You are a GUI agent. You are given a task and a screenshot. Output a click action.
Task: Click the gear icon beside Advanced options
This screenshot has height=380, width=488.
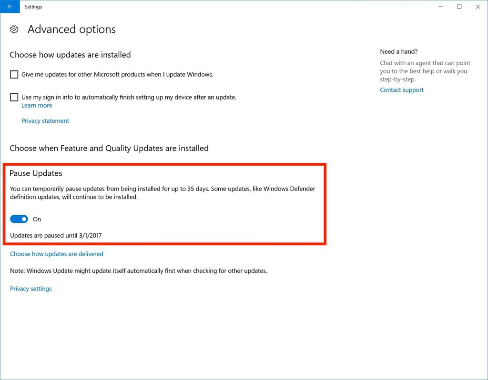point(14,30)
